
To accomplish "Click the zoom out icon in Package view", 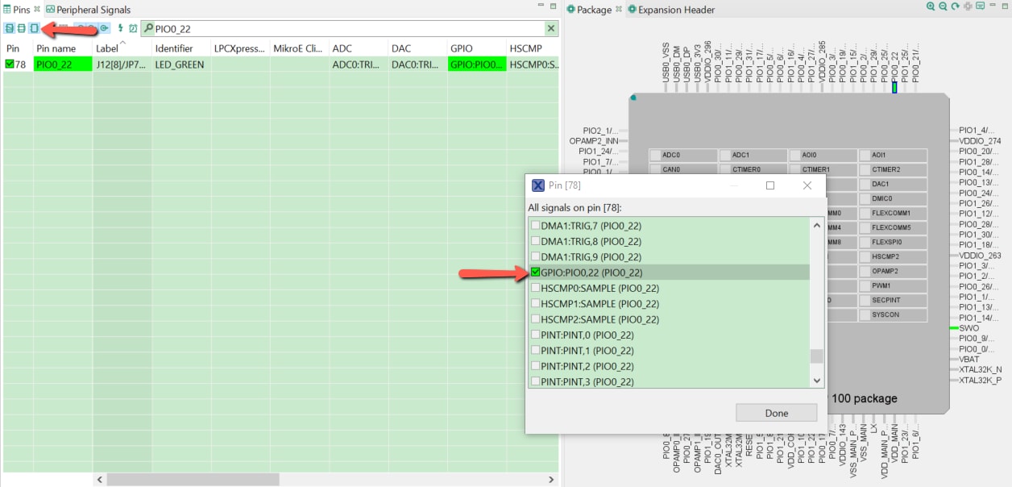I will [x=943, y=6].
